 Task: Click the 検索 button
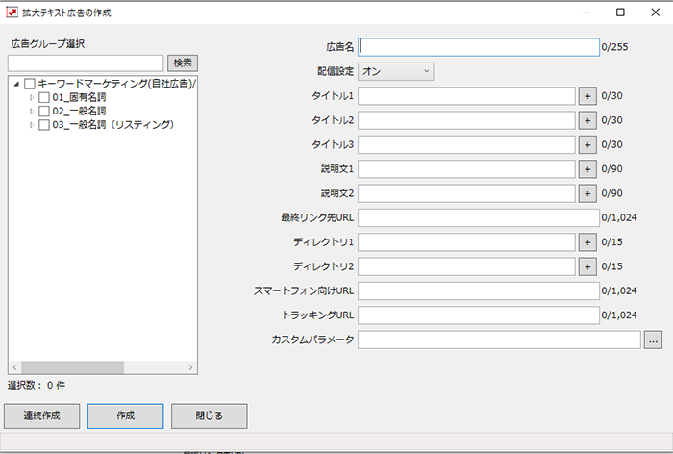coord(183,63)
